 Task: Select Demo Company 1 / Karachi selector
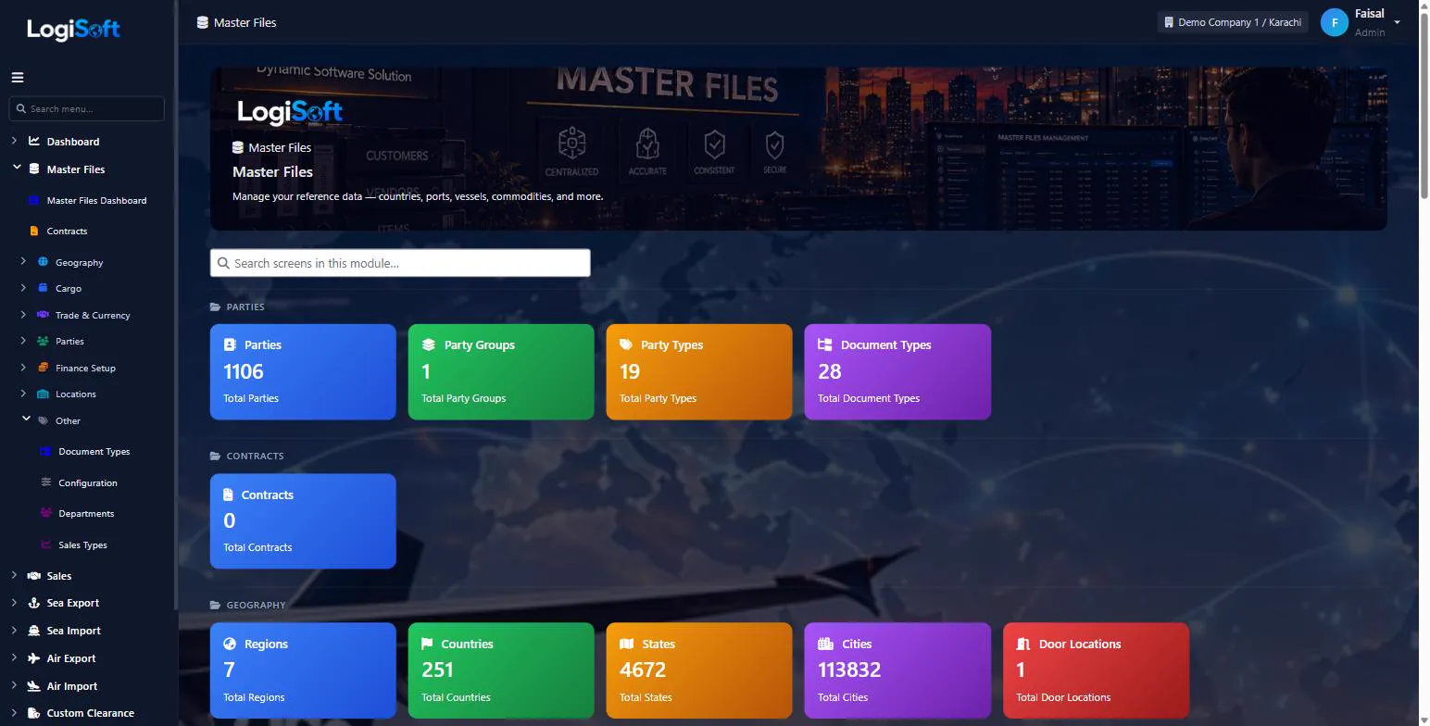click(1233, 22)
